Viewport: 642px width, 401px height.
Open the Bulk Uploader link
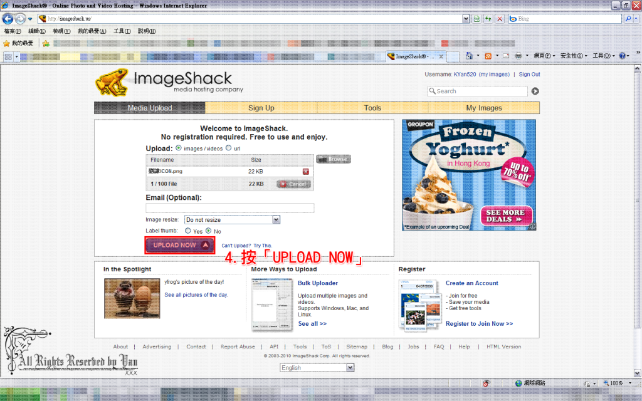(x=318, y=283)
